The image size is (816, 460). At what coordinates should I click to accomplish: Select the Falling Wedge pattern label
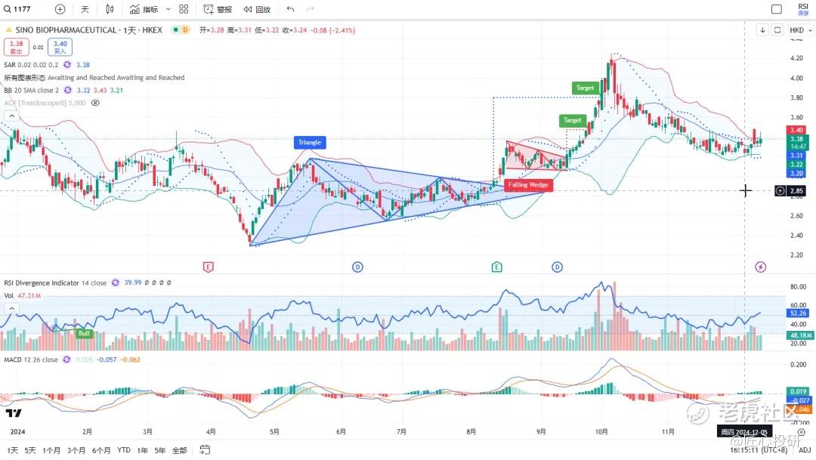click(528, 185)
